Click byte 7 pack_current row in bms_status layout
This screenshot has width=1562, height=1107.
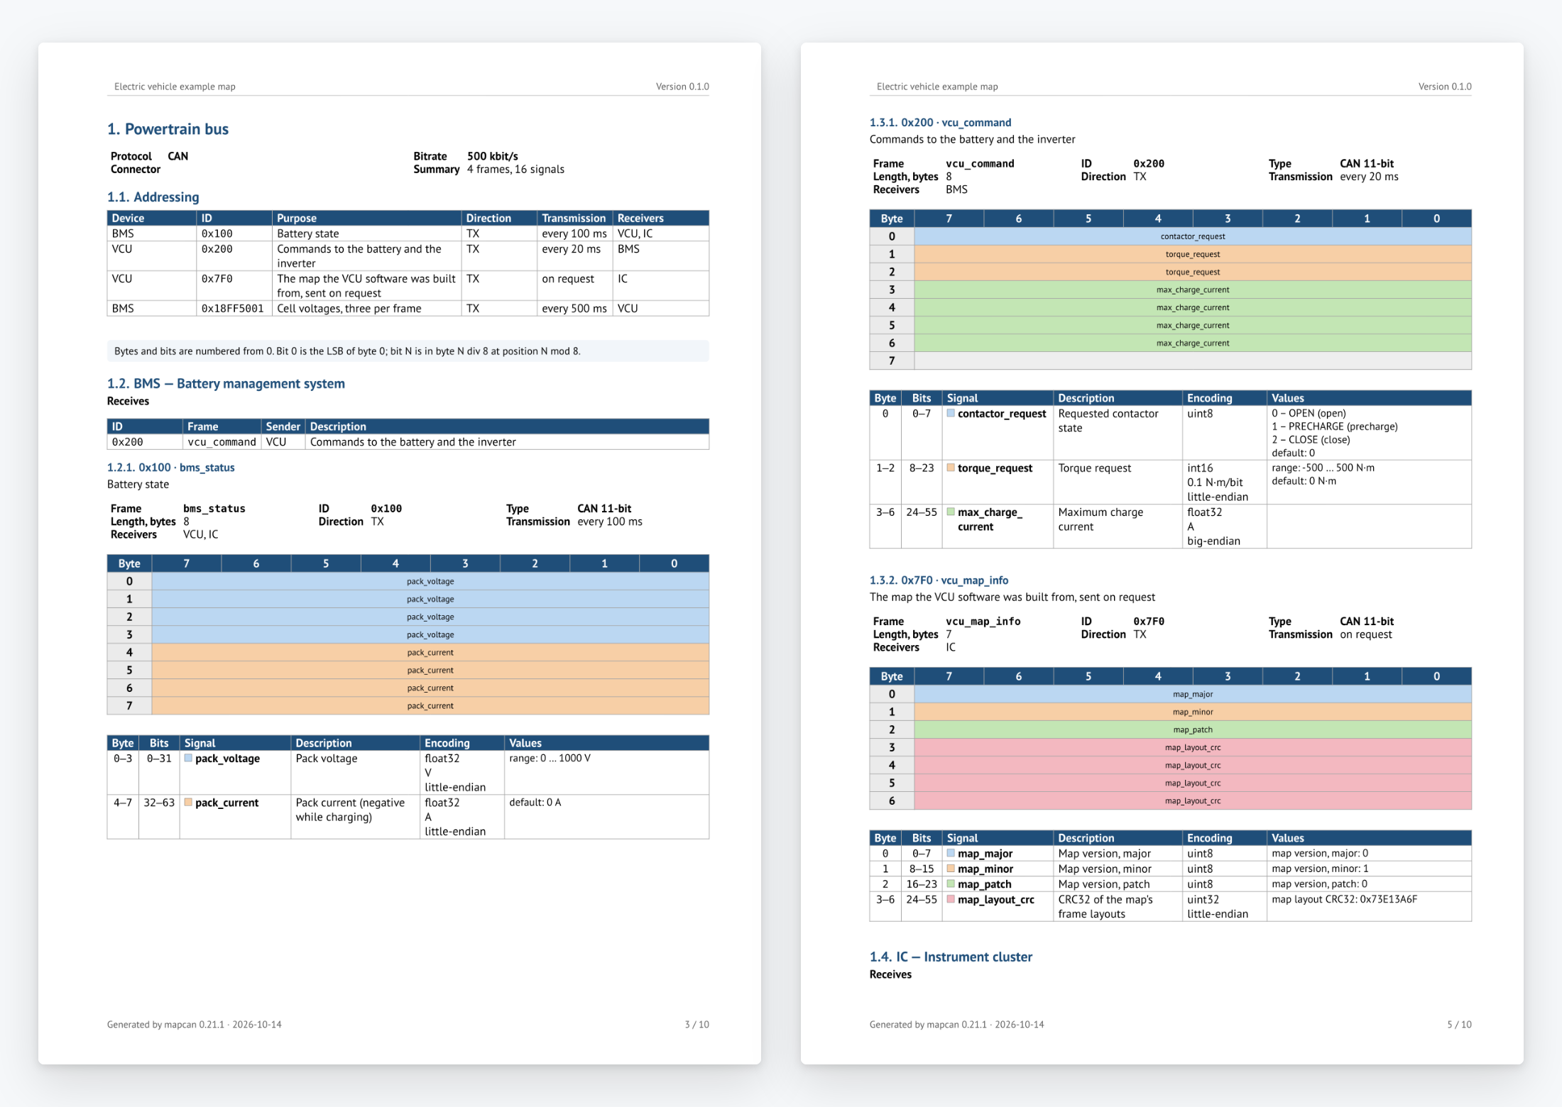(x=430, y=705)
